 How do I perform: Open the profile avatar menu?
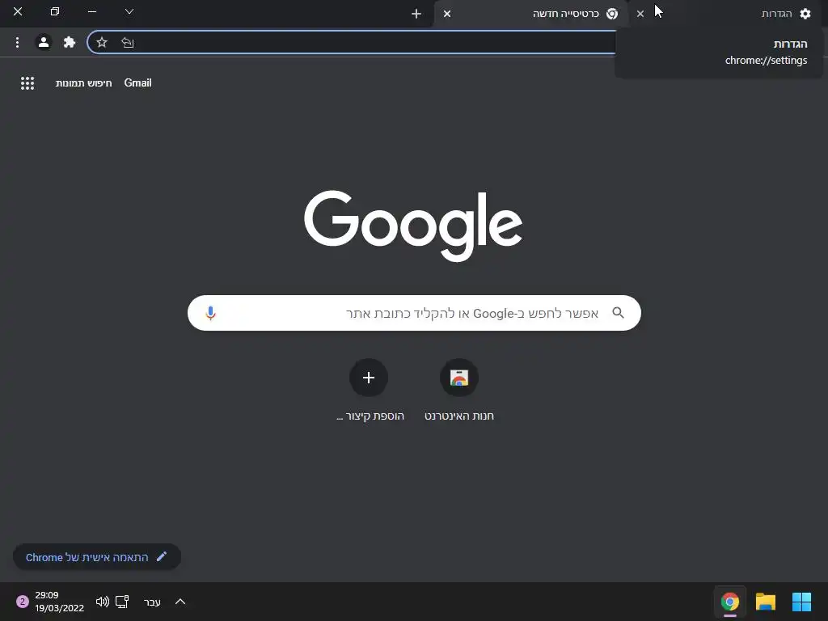tap(44, 42)
